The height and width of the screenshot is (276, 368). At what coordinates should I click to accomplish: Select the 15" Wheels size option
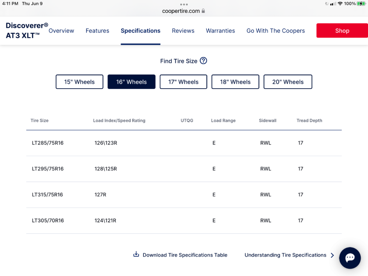(79, 82)
